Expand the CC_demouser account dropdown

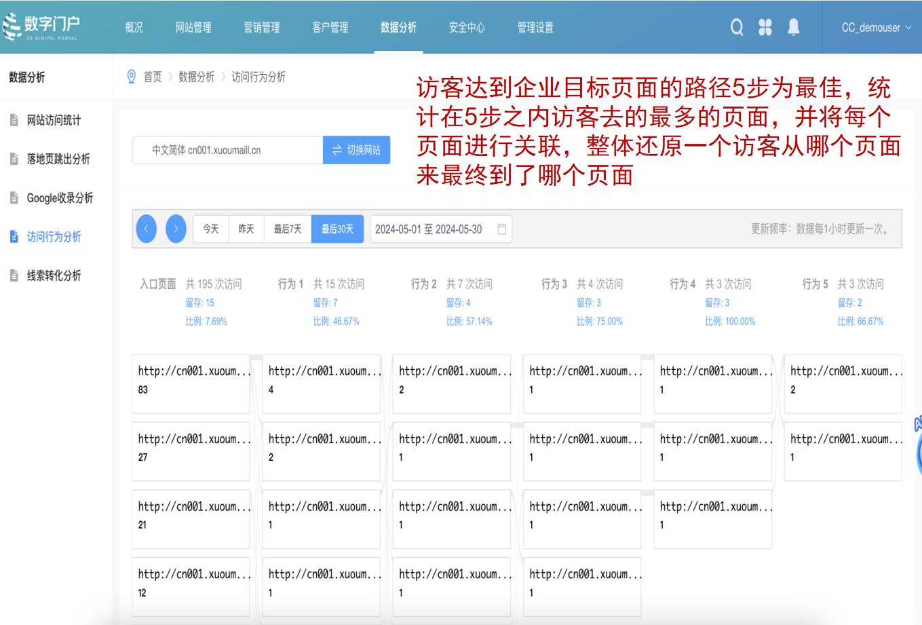(877, 28)
